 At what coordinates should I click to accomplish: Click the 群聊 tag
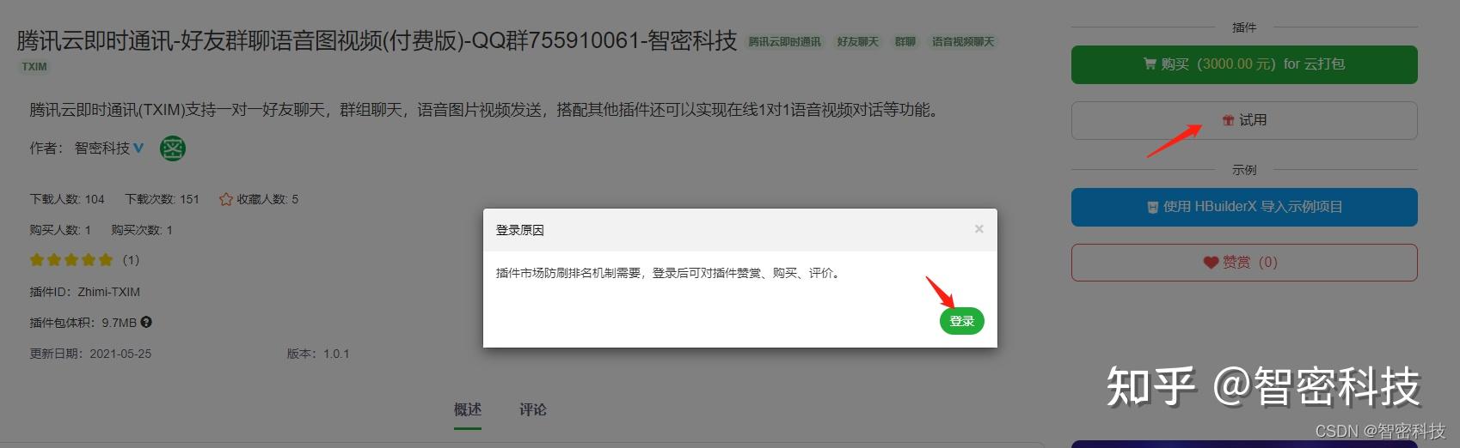(905, 41)
